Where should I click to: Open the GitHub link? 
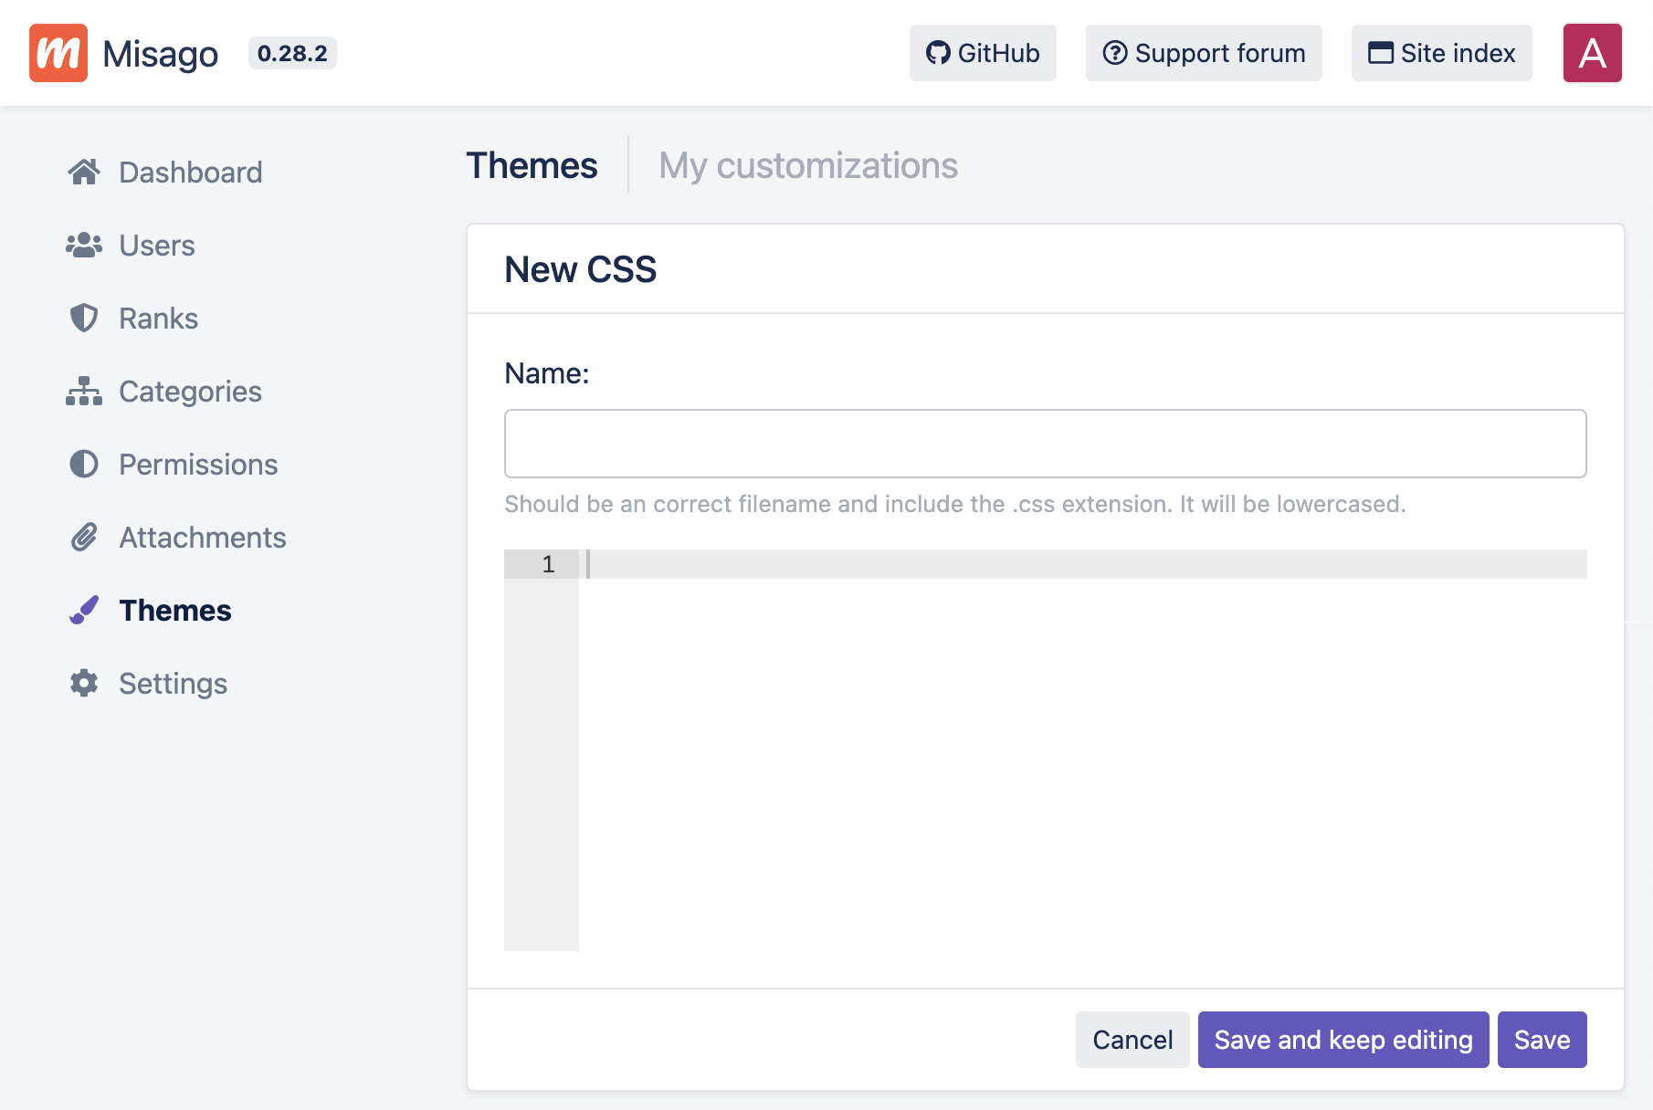coord(983,53)
